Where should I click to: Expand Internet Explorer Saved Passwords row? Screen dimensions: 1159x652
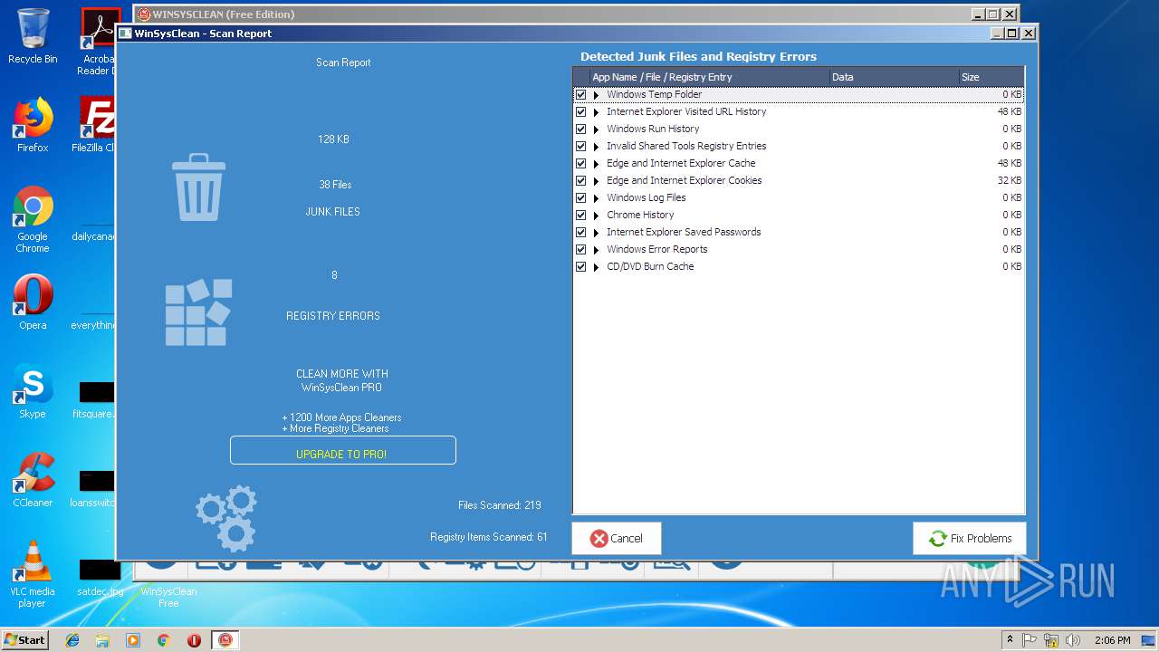(x=596, y=233)
